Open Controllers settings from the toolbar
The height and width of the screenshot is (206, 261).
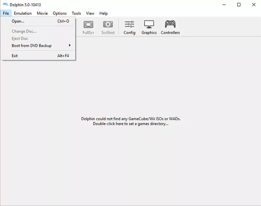170,27
